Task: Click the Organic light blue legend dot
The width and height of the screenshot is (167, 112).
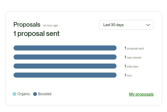Action: [x=14, y=94]
